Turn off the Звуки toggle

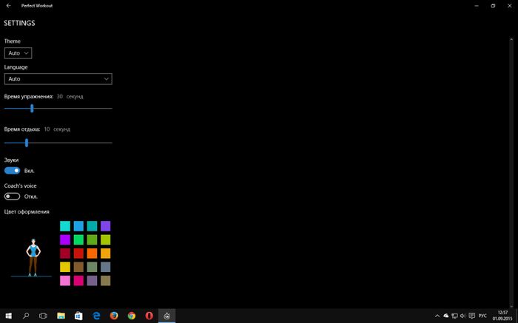click(x=12, y=170)
